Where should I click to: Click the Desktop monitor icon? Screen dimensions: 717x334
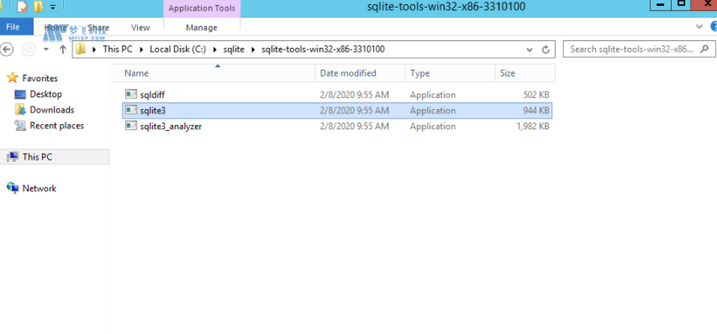tap(20, 95)
